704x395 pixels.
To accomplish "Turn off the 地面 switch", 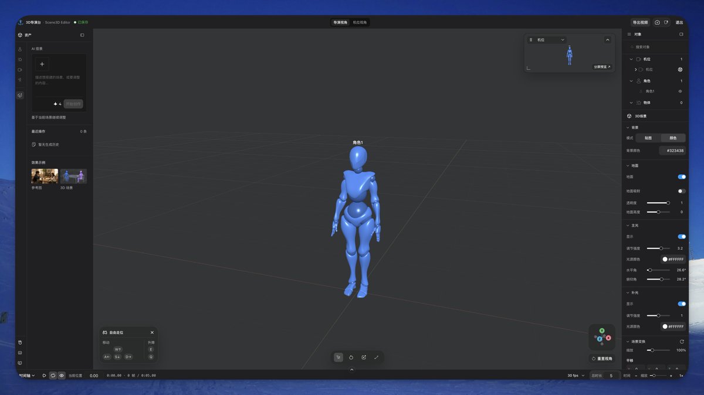I will click(x=682, y=176).
